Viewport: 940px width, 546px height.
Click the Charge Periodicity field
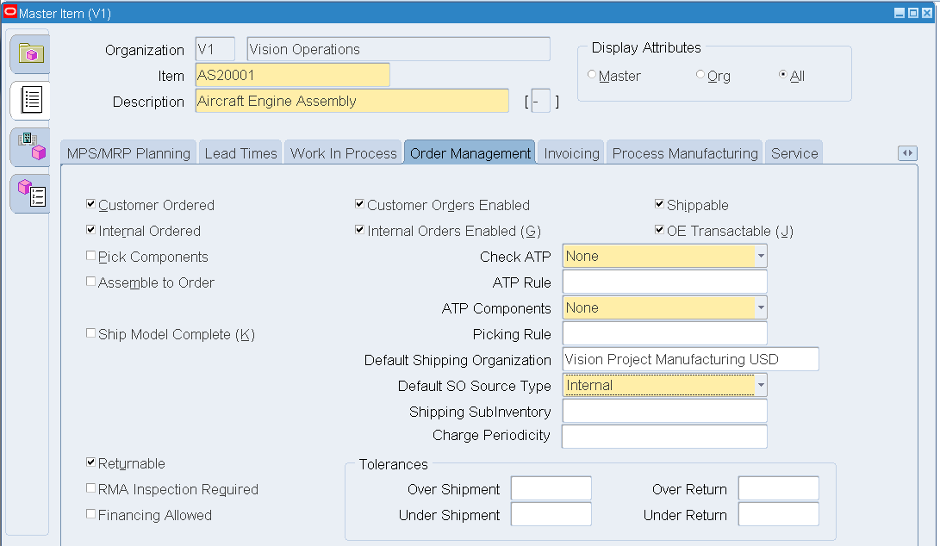665,437
